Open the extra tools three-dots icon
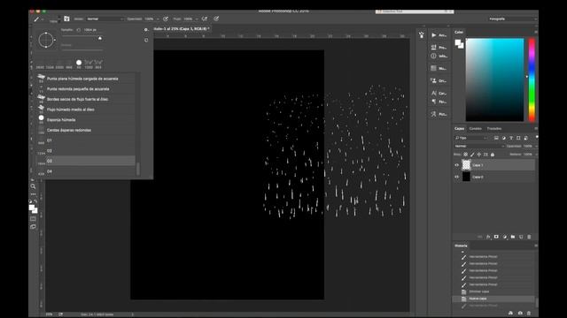This screenshot has height=318, width=567. [33, 194]
